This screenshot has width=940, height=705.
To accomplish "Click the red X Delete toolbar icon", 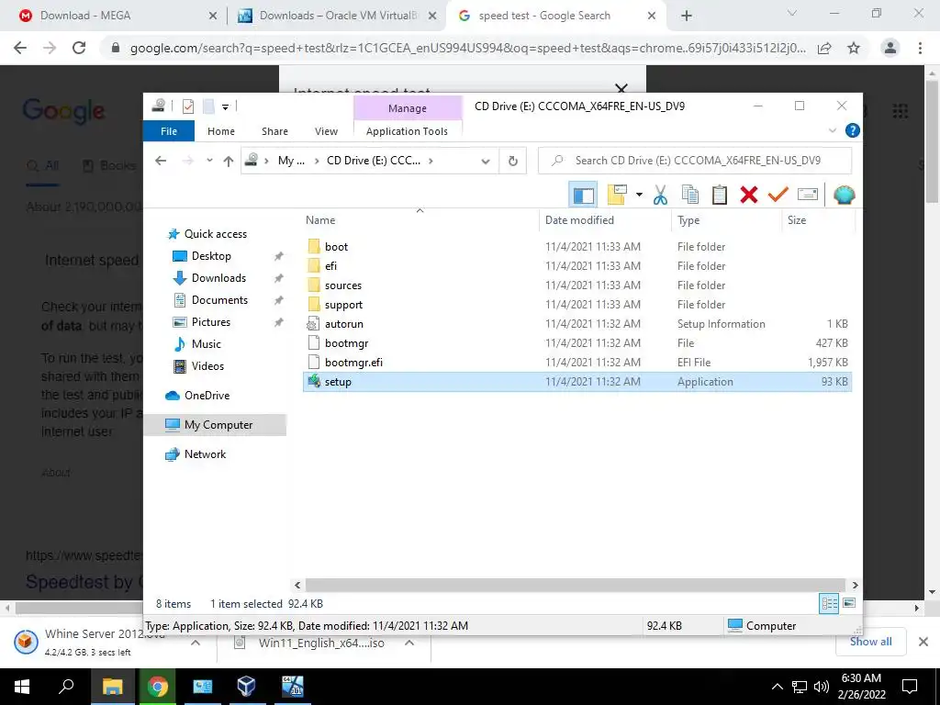I will point(749,195).
